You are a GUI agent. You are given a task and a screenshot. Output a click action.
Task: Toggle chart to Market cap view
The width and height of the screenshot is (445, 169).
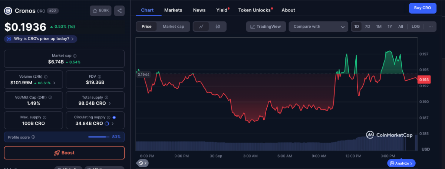[x=173, y=27]
